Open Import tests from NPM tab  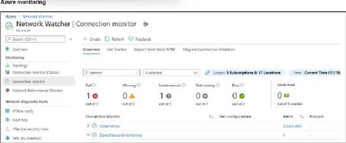pos(154,49)
